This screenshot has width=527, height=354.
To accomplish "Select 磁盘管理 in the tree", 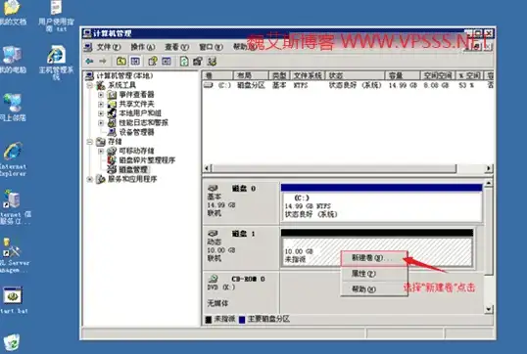I will pos(133,170).
